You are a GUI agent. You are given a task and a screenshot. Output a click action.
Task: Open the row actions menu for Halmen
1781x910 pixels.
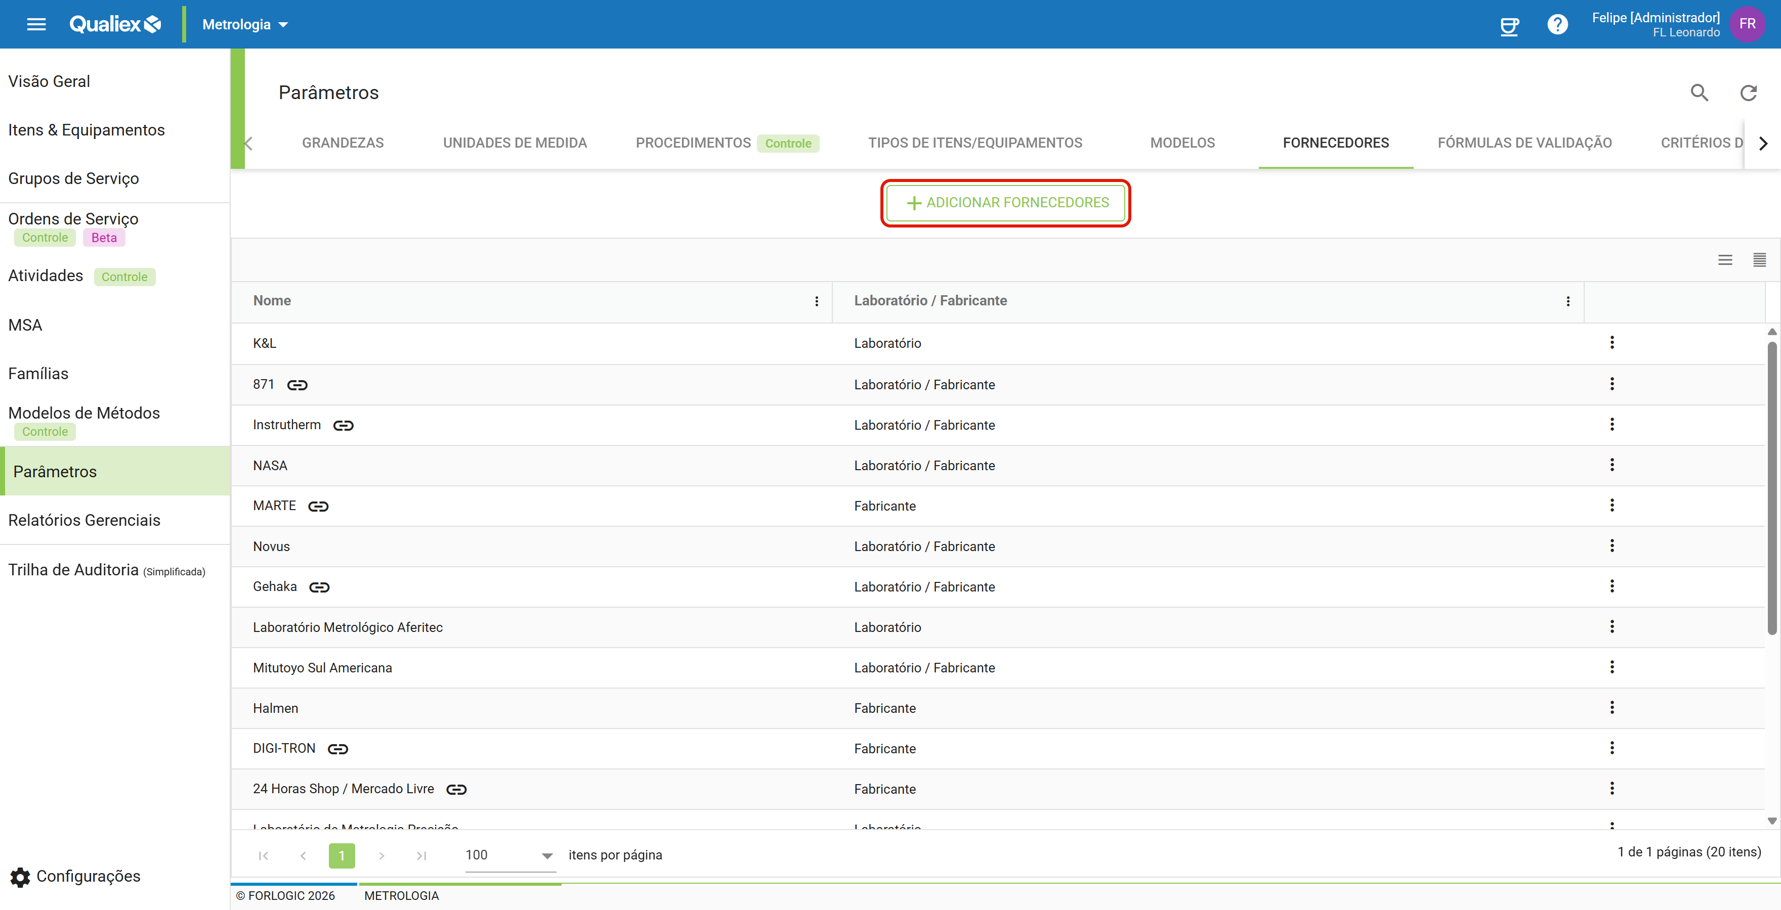pyautogui.click(x=1612, y=708)
